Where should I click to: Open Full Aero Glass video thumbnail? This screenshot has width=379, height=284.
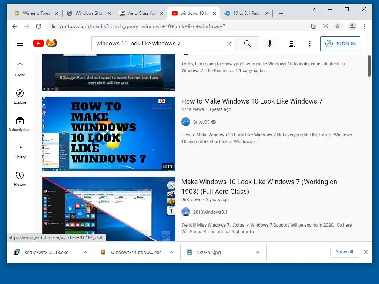pyautogui.click(x=109, y=209)
